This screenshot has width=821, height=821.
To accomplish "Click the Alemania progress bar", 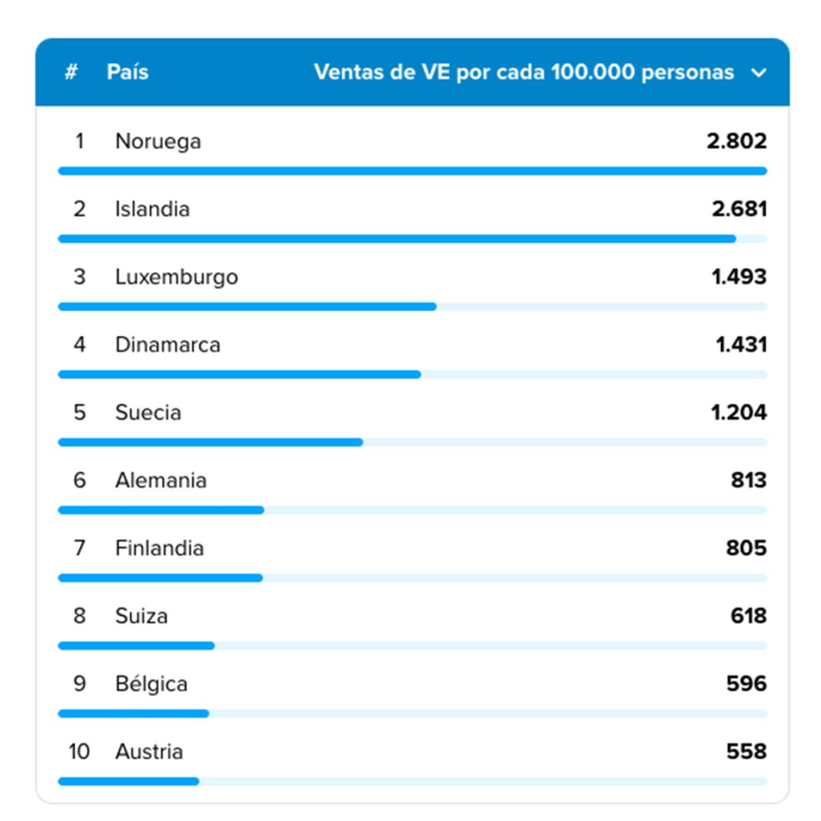I will click(161, 510).
